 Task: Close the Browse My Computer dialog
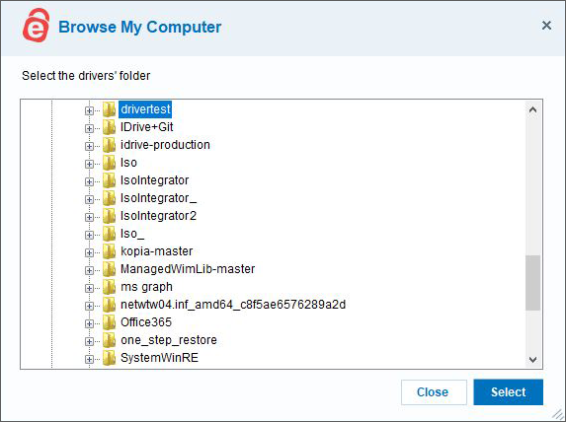coord(546,26)
